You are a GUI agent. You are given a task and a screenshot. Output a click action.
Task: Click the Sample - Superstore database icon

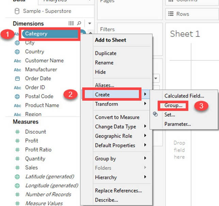pyautogui.click(x=17, y=11)
